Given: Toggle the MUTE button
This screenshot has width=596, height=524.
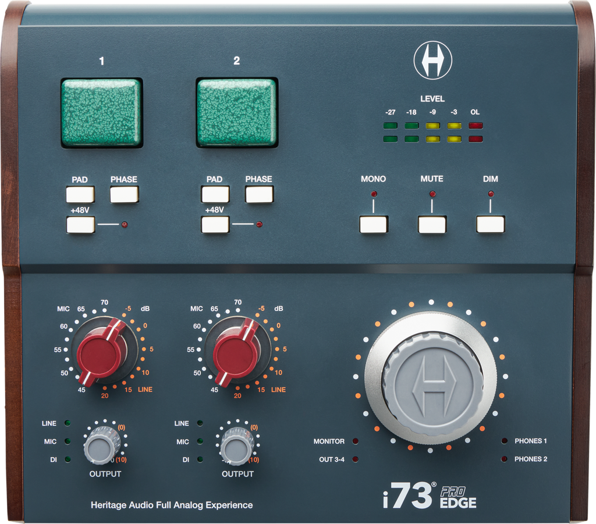Looking at the screenshot, I should coord(432,224).
